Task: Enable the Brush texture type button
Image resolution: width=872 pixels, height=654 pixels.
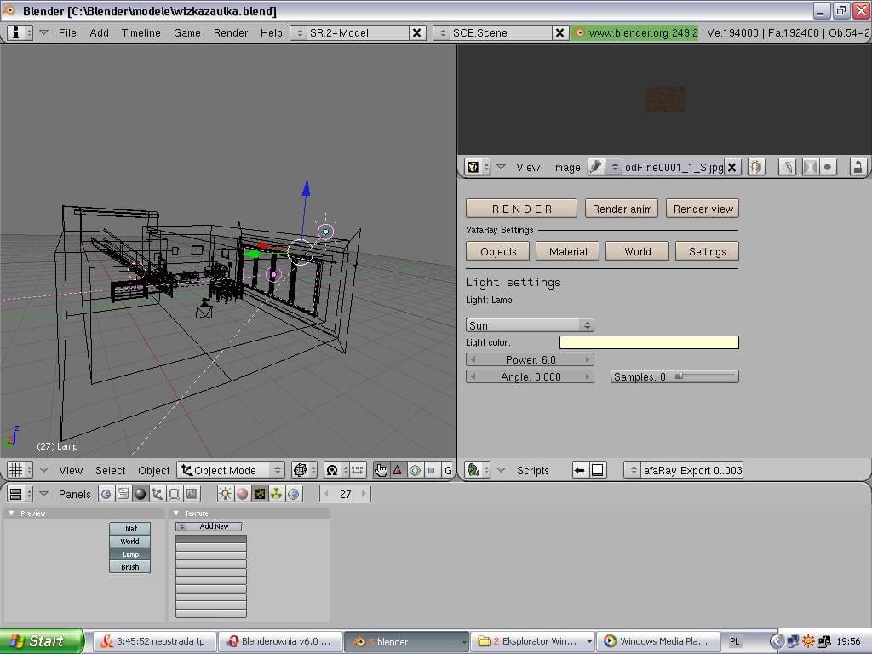Action: (129, 567)
